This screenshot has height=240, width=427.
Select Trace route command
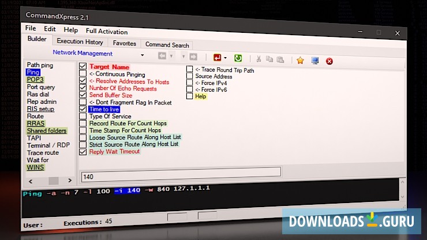43,152
